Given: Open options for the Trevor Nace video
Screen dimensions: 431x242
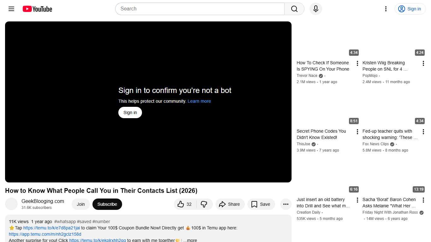Looking at the screenshot, I should pos(357,63).
